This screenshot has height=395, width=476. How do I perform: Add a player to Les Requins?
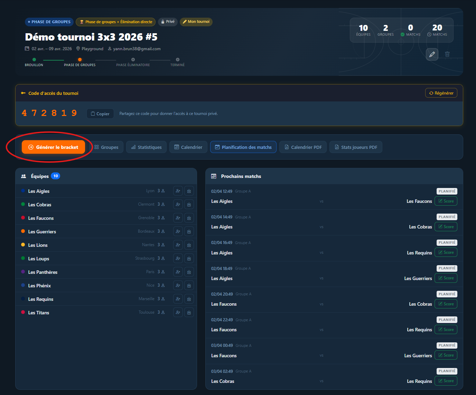coord(178,299)
